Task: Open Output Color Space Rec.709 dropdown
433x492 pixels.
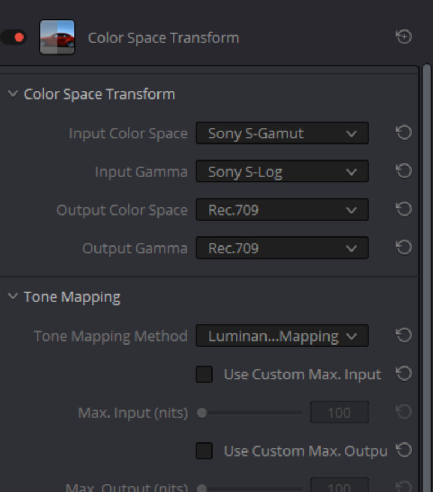Action: coord(282,209)
